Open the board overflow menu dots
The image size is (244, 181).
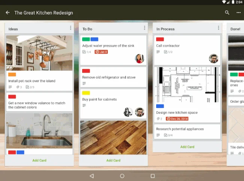tap(238, 13)
